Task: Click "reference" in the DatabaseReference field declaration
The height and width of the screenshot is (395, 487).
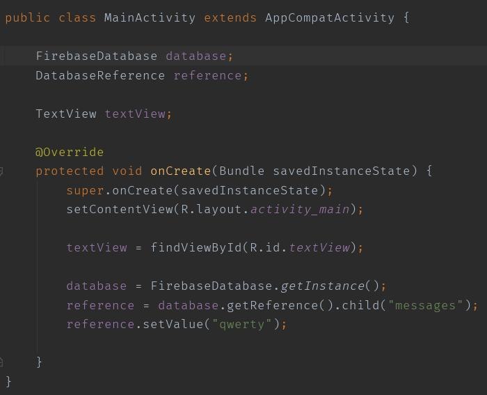Action: [x=207, y=75]
